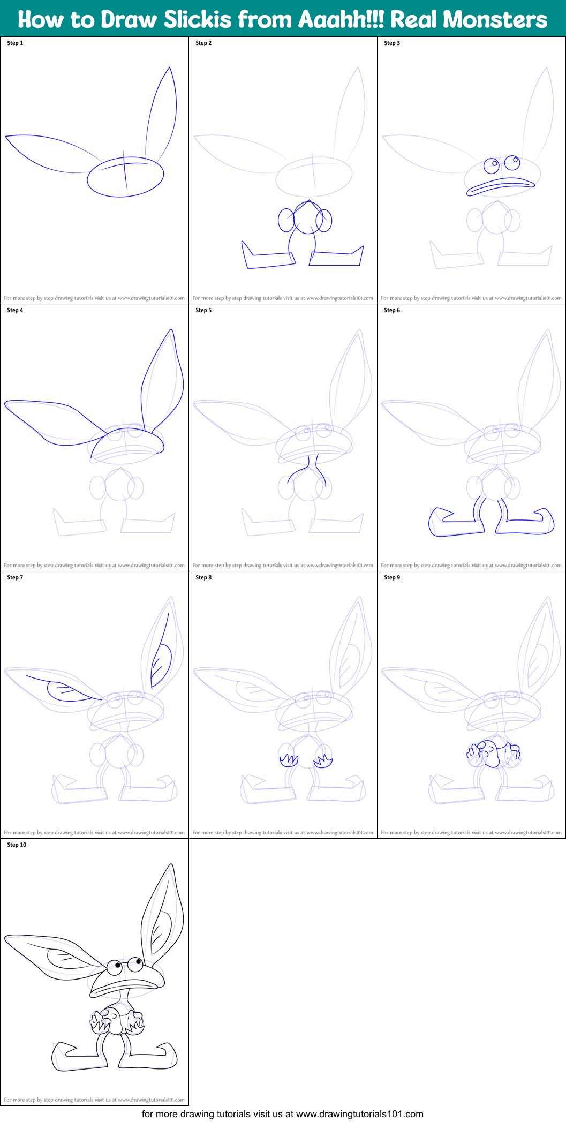
Task: Click the website credit line under Step 7
Action: click(x=94, y=833)
